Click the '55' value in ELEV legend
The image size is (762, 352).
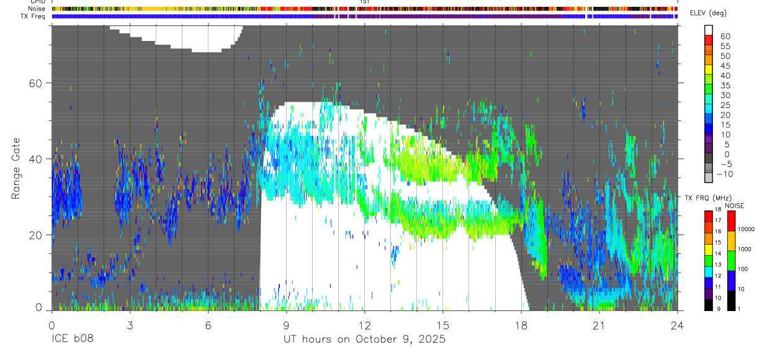click(724, 47)
